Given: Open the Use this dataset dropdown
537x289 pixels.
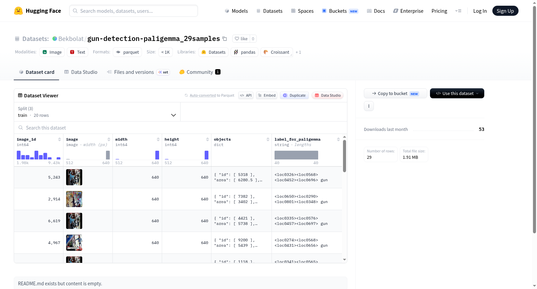Looking at the screenshot, I should (457, 93).
